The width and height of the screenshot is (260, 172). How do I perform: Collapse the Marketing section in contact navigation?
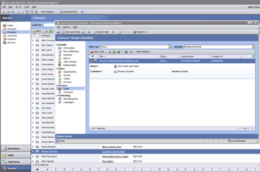57,96
